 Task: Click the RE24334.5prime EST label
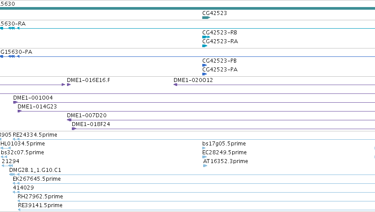(x=35, y=135)
